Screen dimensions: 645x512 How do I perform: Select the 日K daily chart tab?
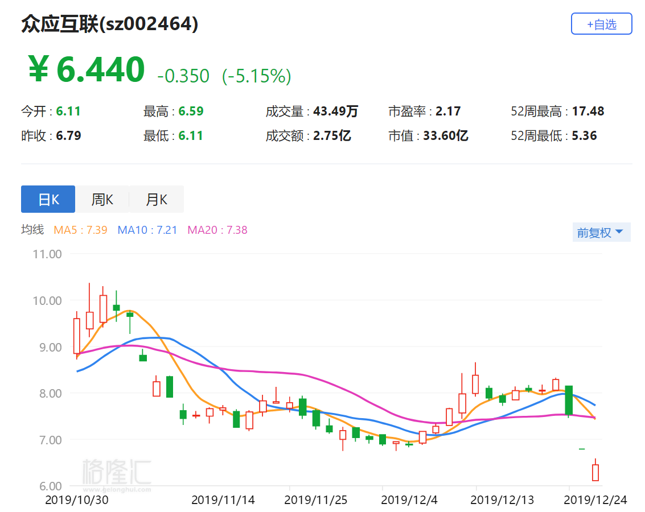tap(48, 199)
